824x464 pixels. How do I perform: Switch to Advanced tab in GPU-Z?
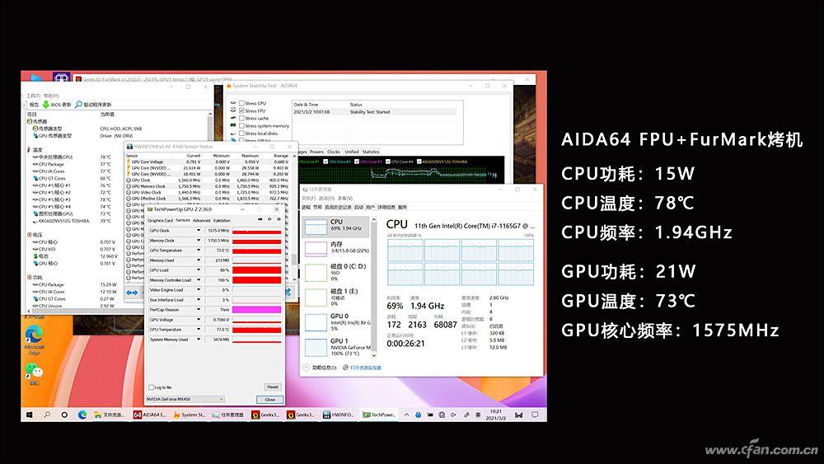pos(201,221)
